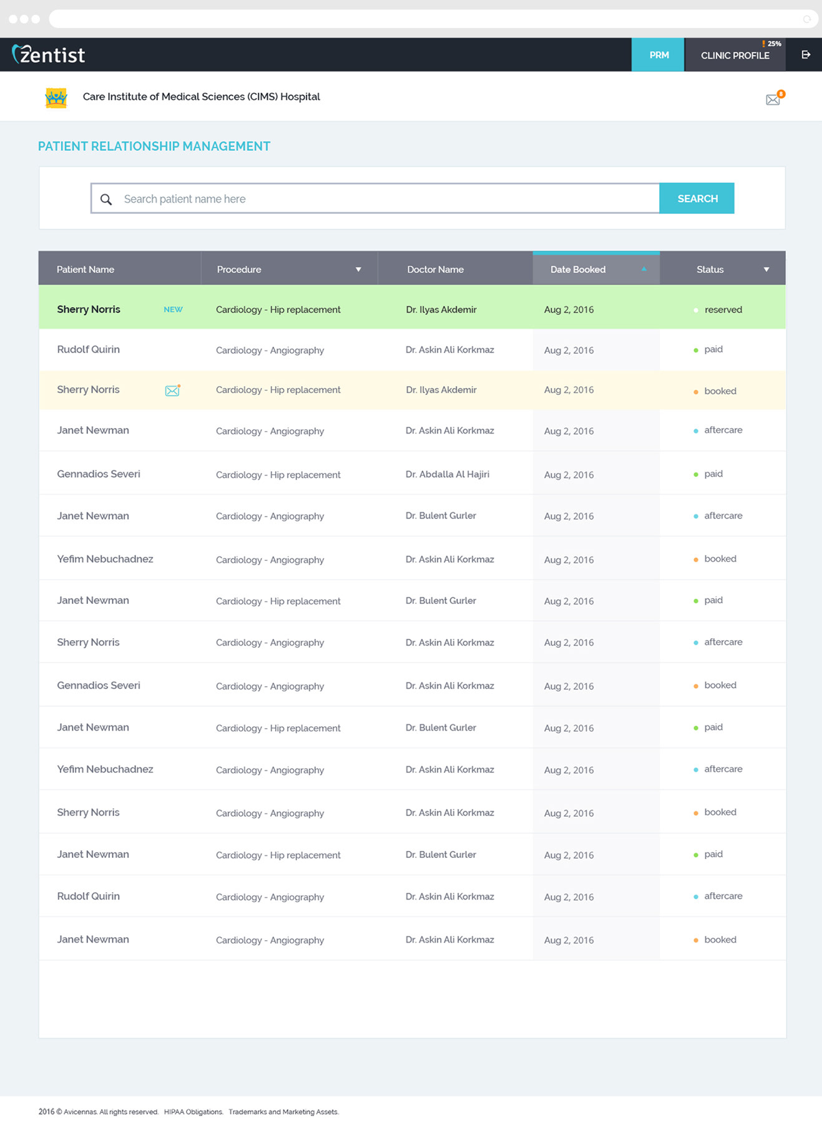Viewport: 822px width, 1123px height.
Task: Click the reserved status in first row
Action: click(x=723, y=309)
